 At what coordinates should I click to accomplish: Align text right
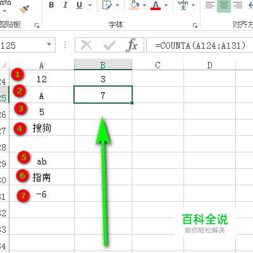238,5
